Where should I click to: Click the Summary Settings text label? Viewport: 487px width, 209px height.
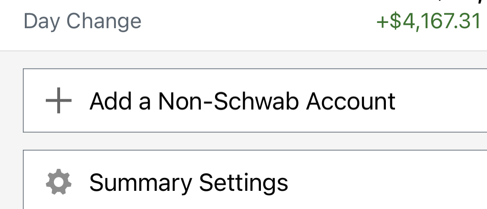188,183
